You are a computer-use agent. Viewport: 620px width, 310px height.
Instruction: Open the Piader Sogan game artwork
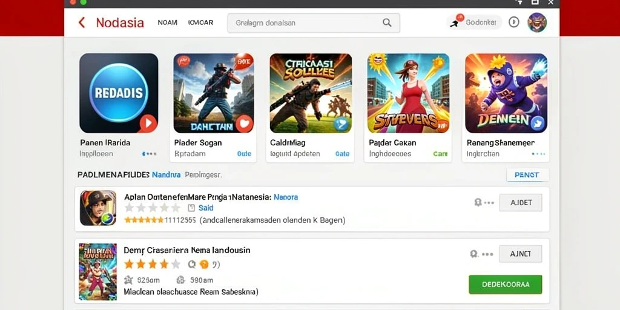(214, 93)
